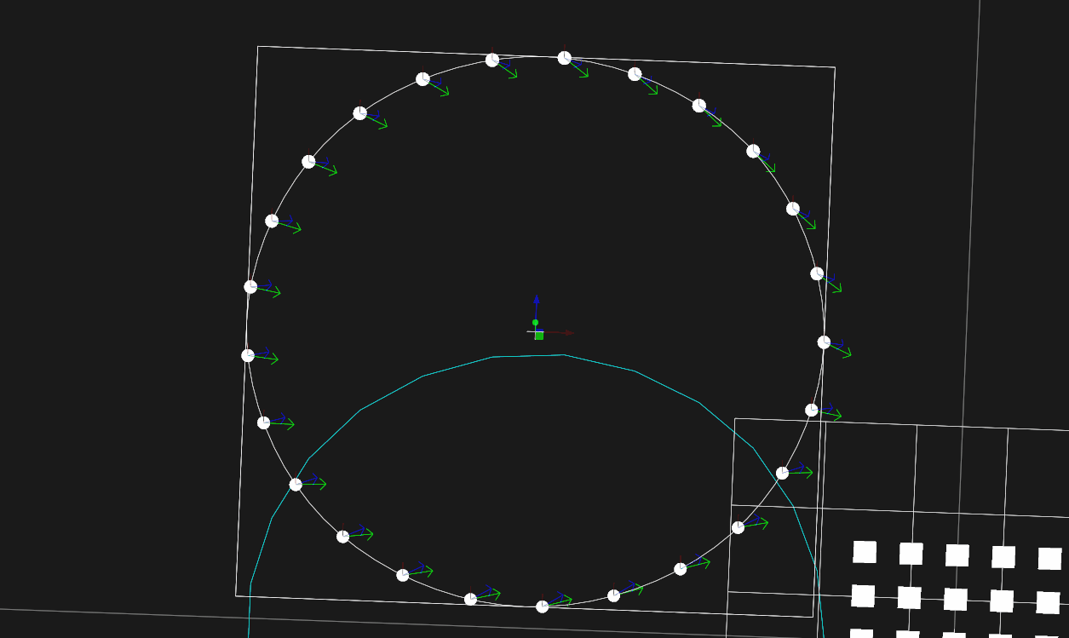Select the far-right white square in the top row
The height and width of the screenshot is (638, 1069).
tap(1049, 559)
